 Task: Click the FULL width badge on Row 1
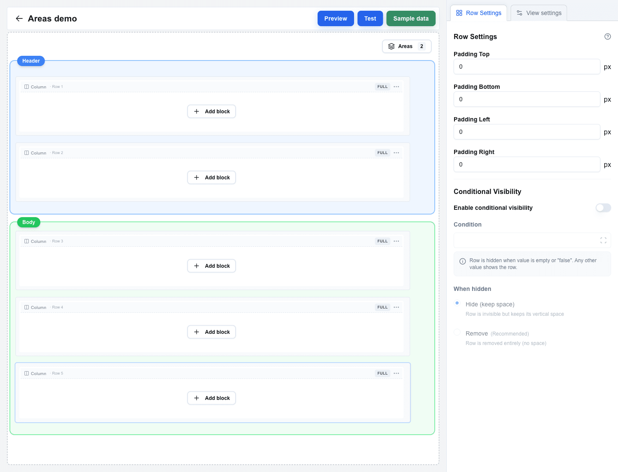point(382,87)
